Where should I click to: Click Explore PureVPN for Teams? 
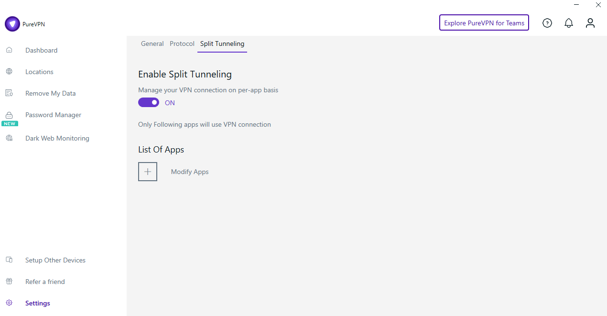(x=484, y=22)
